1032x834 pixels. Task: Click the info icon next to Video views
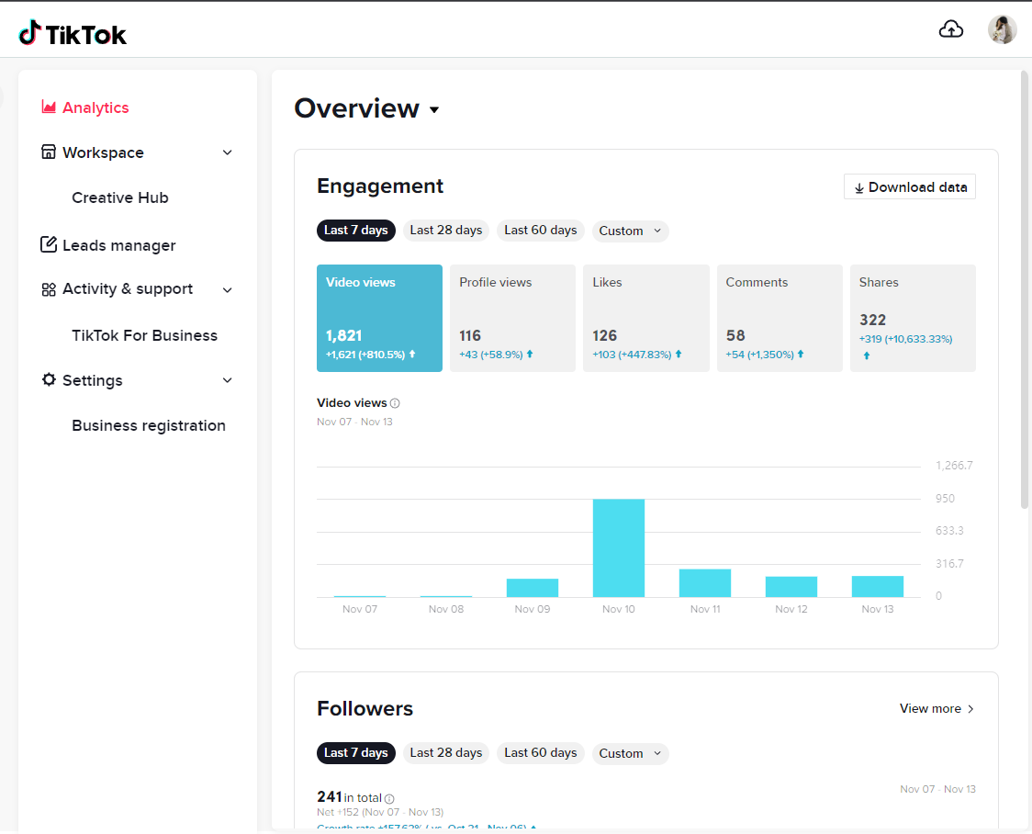tap(395, 403)
